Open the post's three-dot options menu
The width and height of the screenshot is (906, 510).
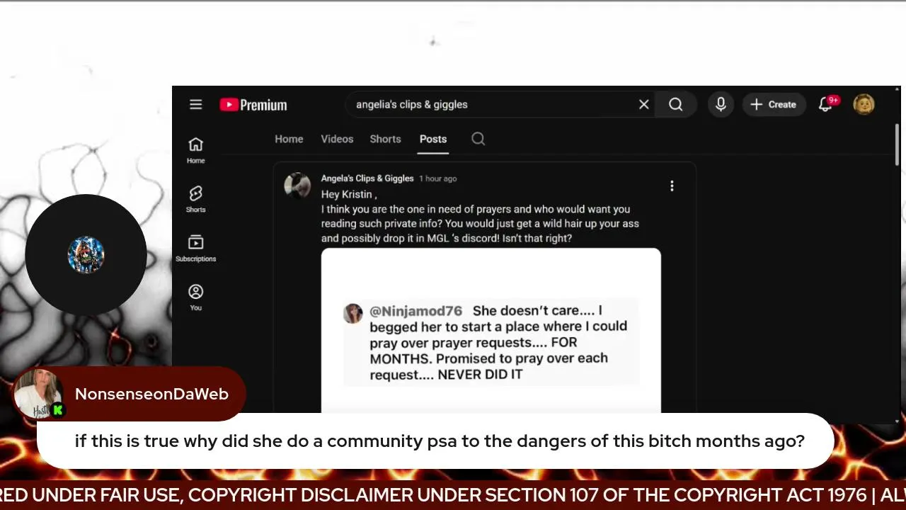tap(672, 186)
